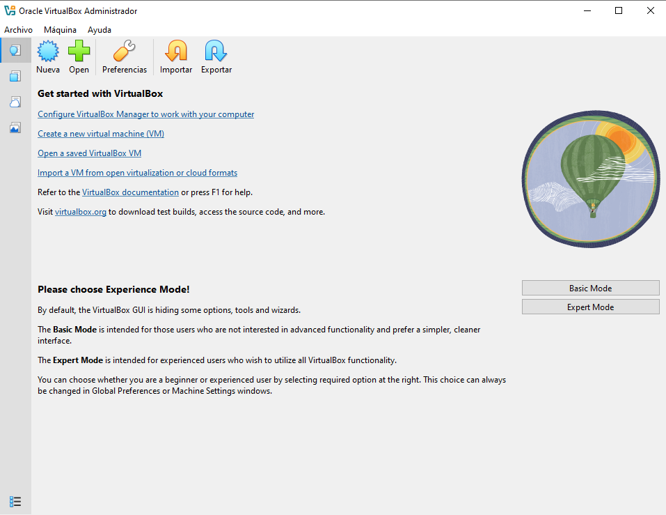
Task: Click 'Open a saved VirtualBox VM' link
Action: (89, 153)
